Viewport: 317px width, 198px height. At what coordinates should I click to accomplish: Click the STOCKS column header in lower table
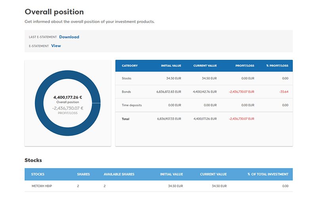tap(38, 174)
